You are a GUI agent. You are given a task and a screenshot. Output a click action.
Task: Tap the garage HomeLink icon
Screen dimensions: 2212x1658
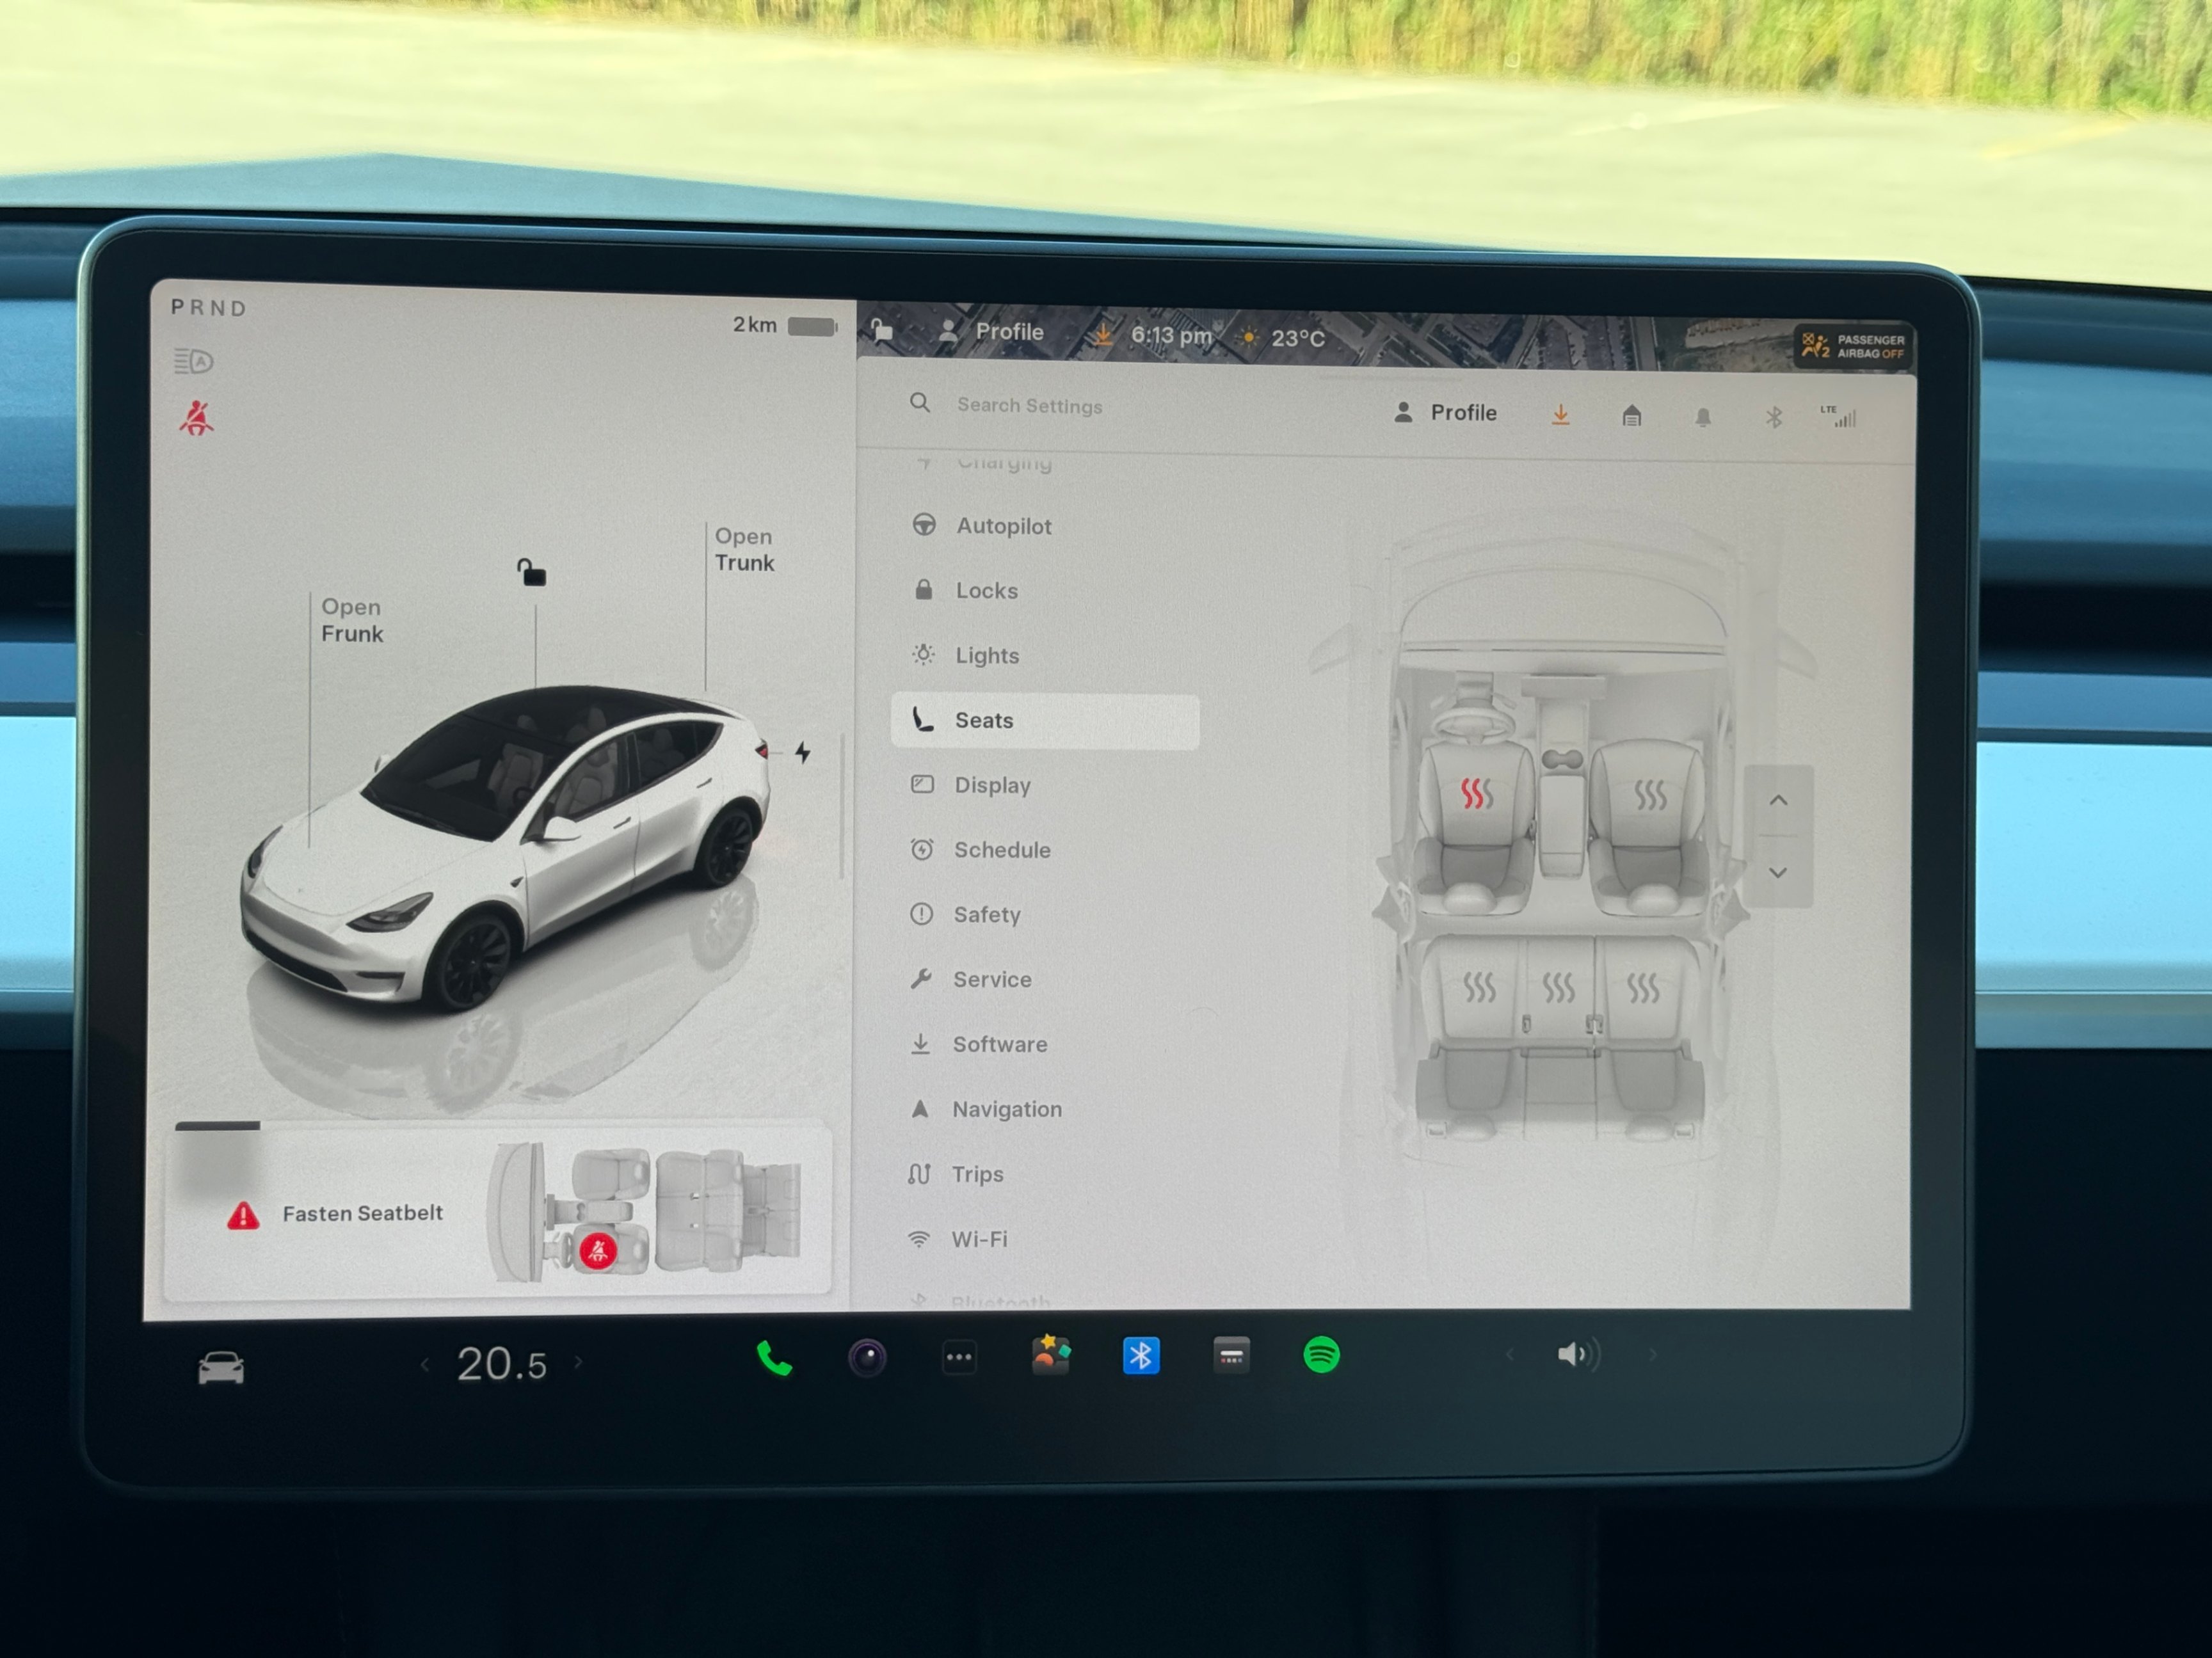(1631, 415)
